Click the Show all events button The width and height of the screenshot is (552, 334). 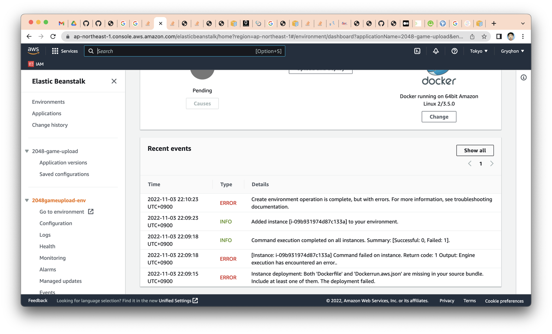(475, 150)
